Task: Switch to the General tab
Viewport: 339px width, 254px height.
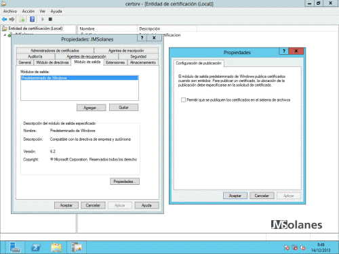Action: click(25, 62)
